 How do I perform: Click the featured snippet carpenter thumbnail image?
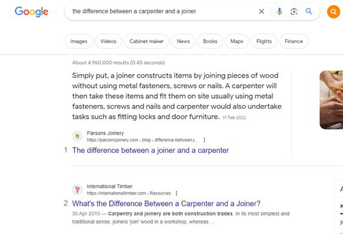click(331, 100)
